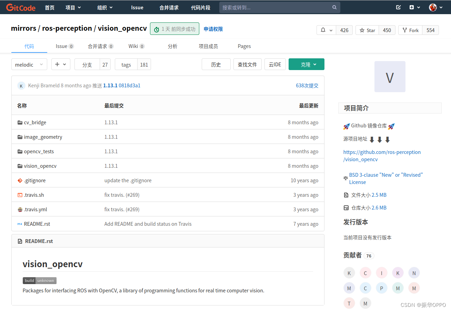Click the project avatar V
This screenshot has width=451, height=311.
pos(390,77)
